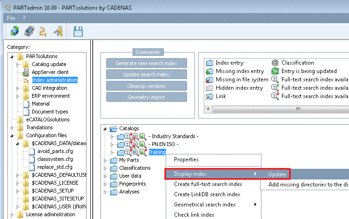Viewport: 349px width, 219px height.
Task: Click Generate new search index button
Action: click(x=147, y=63)
